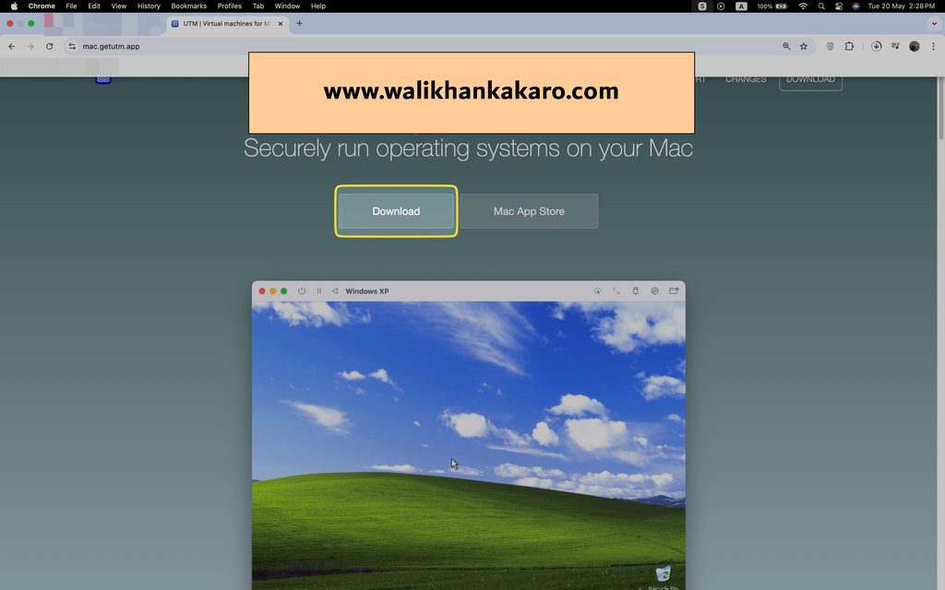Close the UTM Virtual machines tab
This screenshot has height=590, width=945.
[281, 23]
